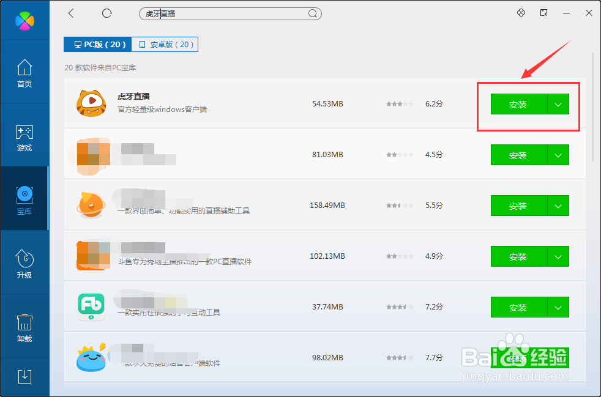
Task: Click the 81.03MB size text
Action: [x=327, y=155]
